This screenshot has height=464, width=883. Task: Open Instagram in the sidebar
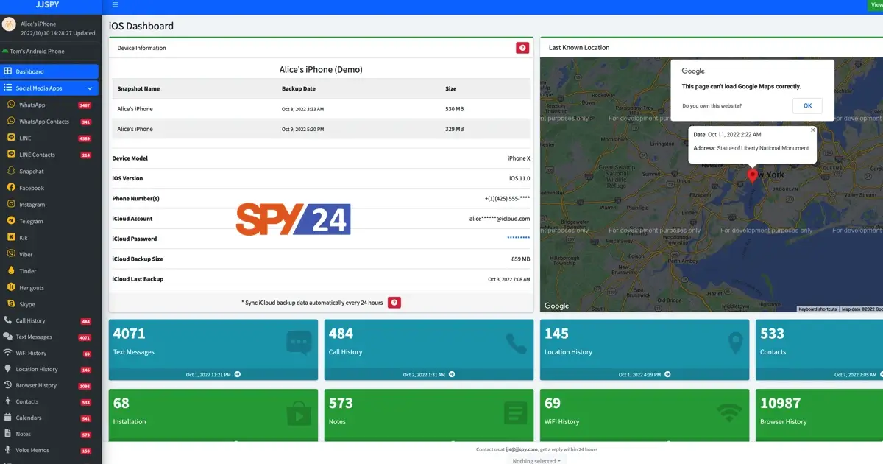pyautogui.click(x=50, y=205)
